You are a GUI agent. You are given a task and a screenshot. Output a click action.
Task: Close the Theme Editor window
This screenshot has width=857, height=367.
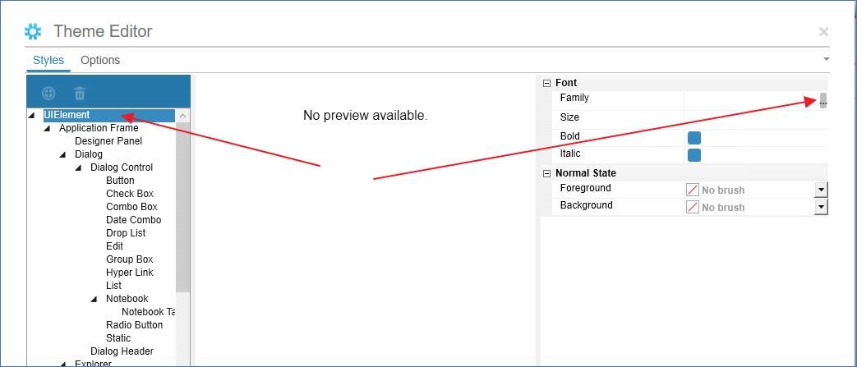(823, 32)
